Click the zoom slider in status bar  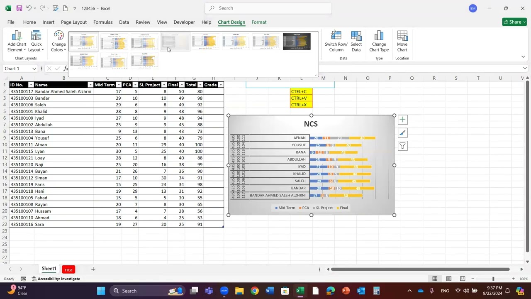click(x=493, y=279)
